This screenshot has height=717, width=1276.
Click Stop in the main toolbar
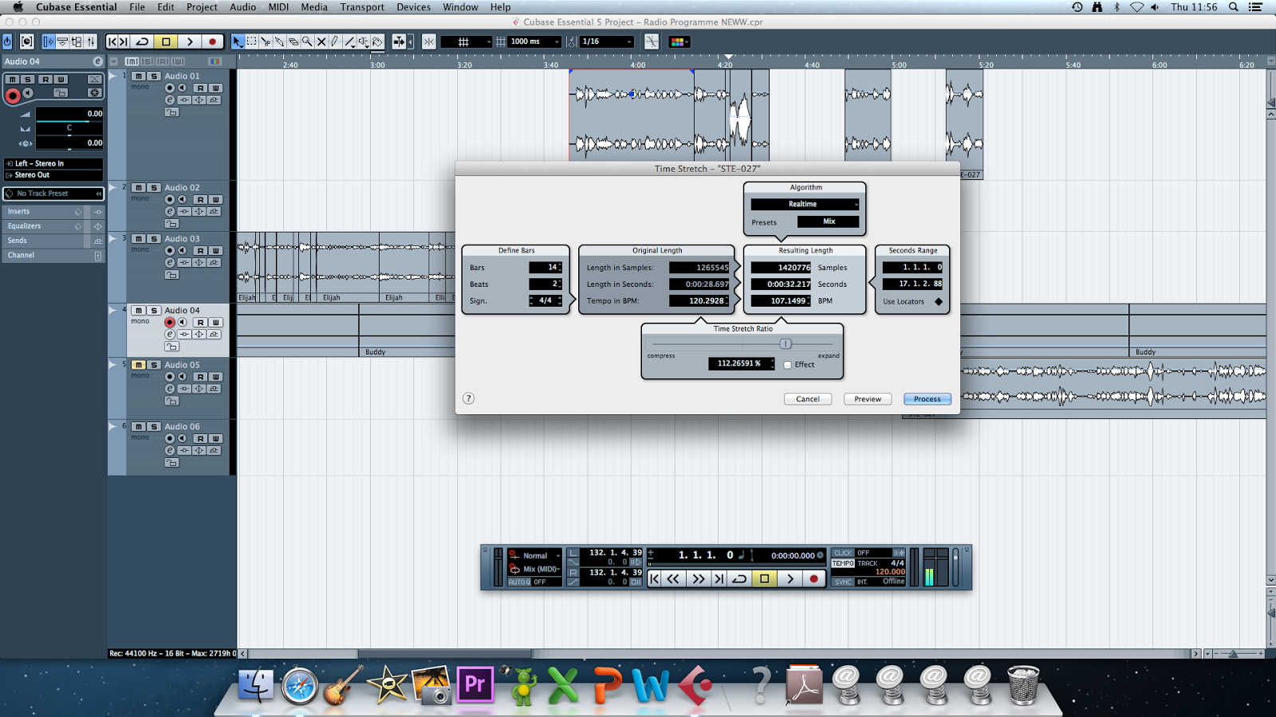(166, 41)
